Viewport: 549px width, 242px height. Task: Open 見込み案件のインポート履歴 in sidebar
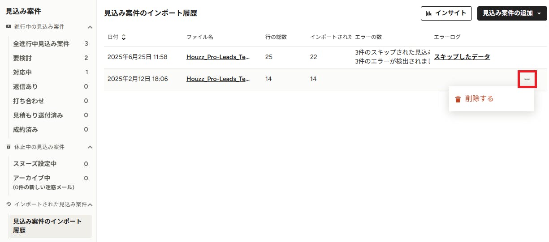[48, 226]
